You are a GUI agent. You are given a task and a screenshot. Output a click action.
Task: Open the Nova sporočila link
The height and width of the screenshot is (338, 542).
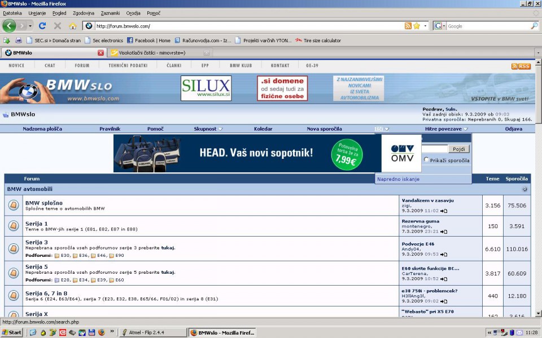(324, 129)
